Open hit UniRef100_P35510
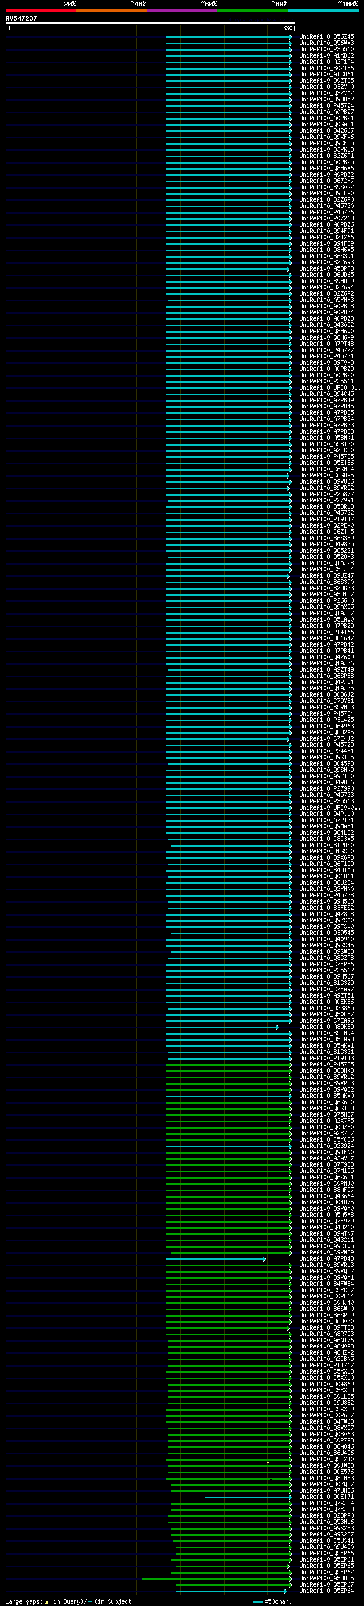Viewport: 364px width, 1606px height. pos(326,49)
